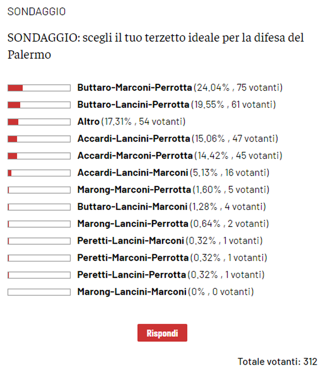Click the SONDAGGIO section heading
This screenshot has width=326, height=375.
coord(37,12)
